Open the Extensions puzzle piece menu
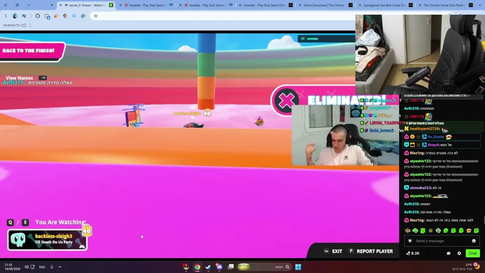This screenshot has width=485, height=273. tap(38, 16)
